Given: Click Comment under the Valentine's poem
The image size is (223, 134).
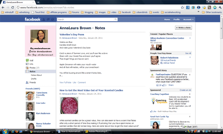Looking at the screenshot, I should tap(82, 83).
